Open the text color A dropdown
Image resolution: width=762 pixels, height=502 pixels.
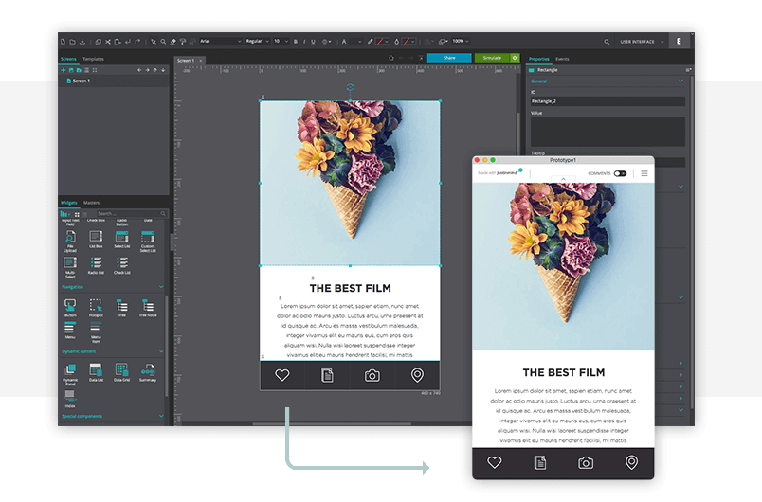pyautogui.click(x=352, y=42)
